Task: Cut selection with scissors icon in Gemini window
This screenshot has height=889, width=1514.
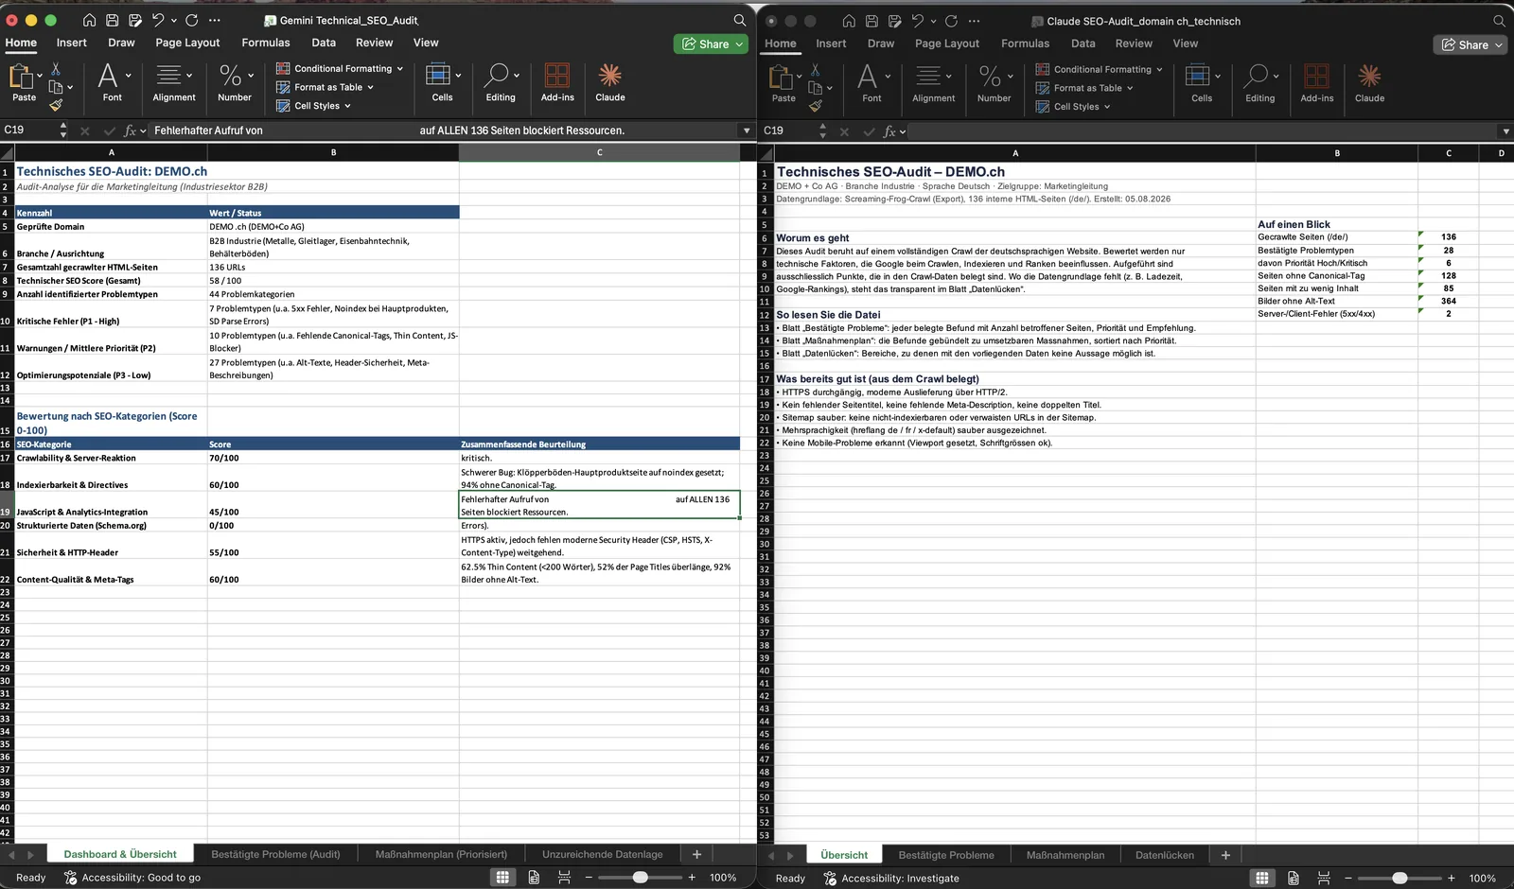Action: pyautogui.click(x=56, y=68)
